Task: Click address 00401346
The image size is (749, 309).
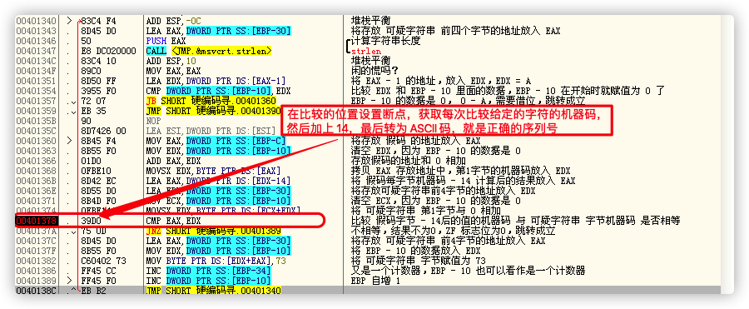Action: [37, 41]
